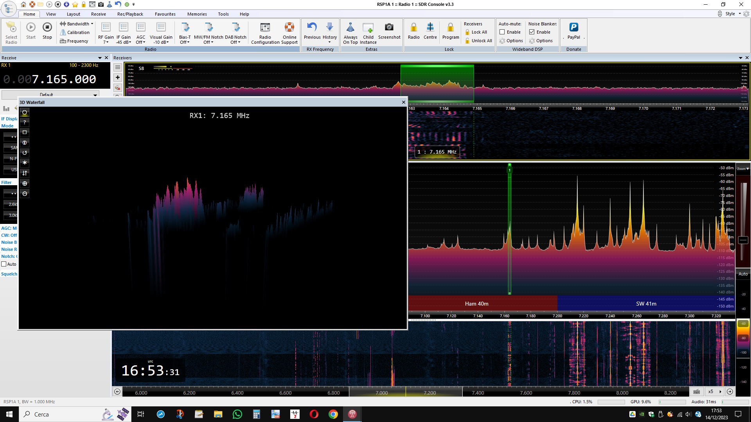Click the Auto level button
The height and width of the screenshot is (422, 751).
coord(743,274)
